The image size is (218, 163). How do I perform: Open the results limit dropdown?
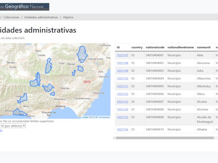tap(13, 126)
